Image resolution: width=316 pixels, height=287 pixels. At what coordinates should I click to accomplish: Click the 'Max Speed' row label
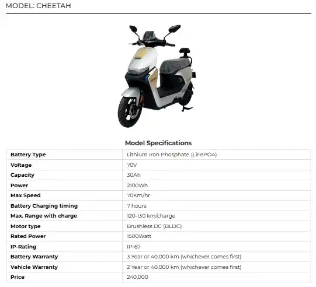[x=25, y=195]
